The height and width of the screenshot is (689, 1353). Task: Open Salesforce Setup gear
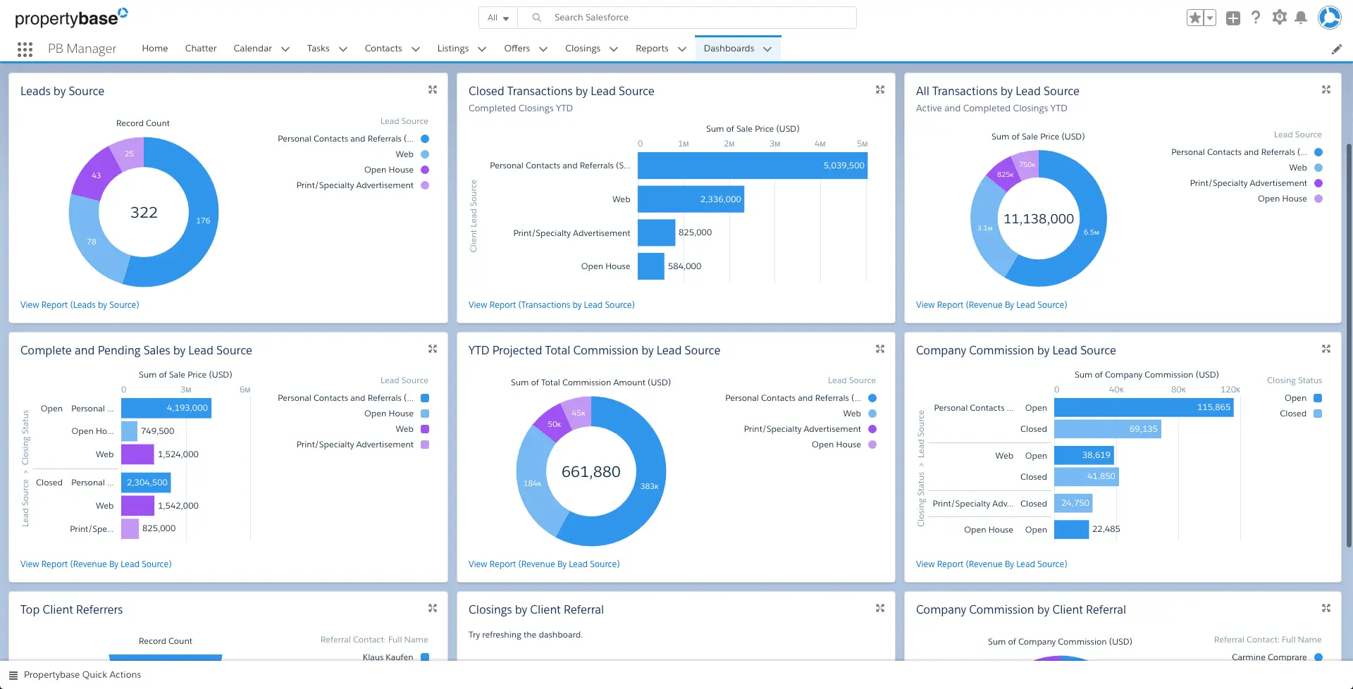(1279, 18)
